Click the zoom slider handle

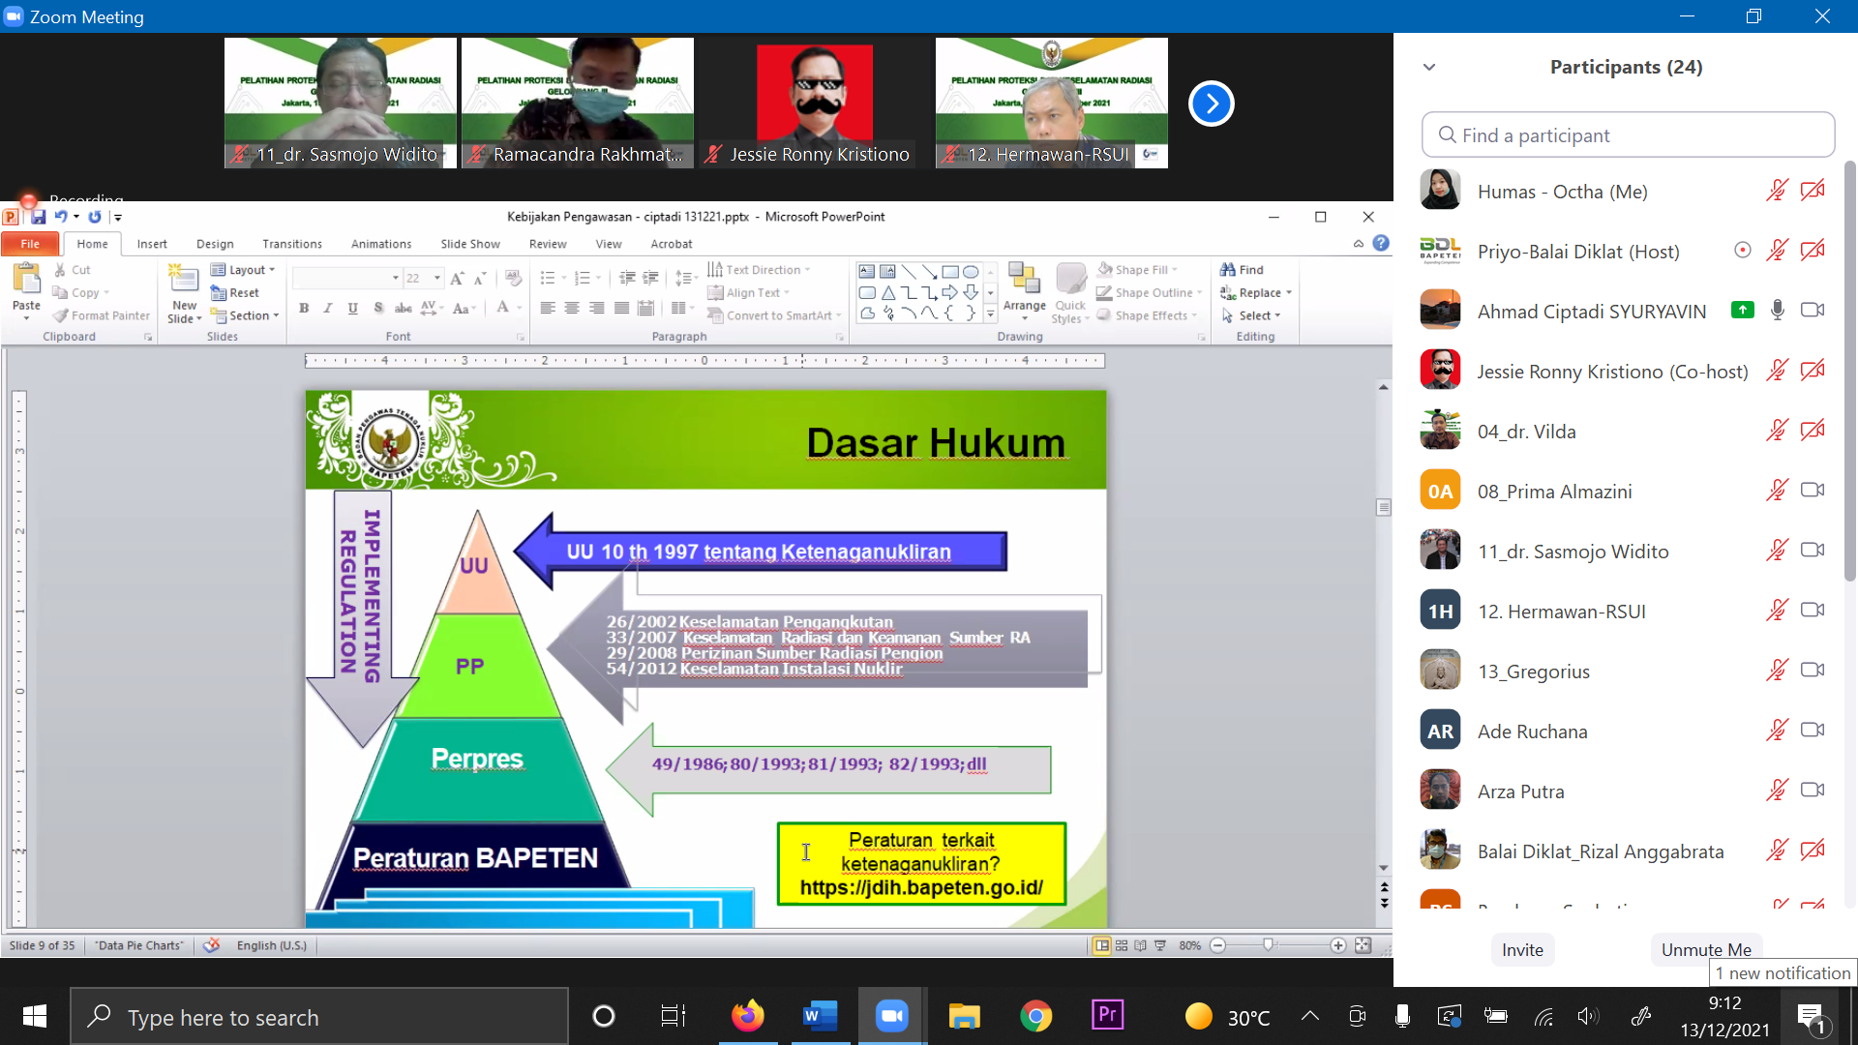pos(1268,945)
